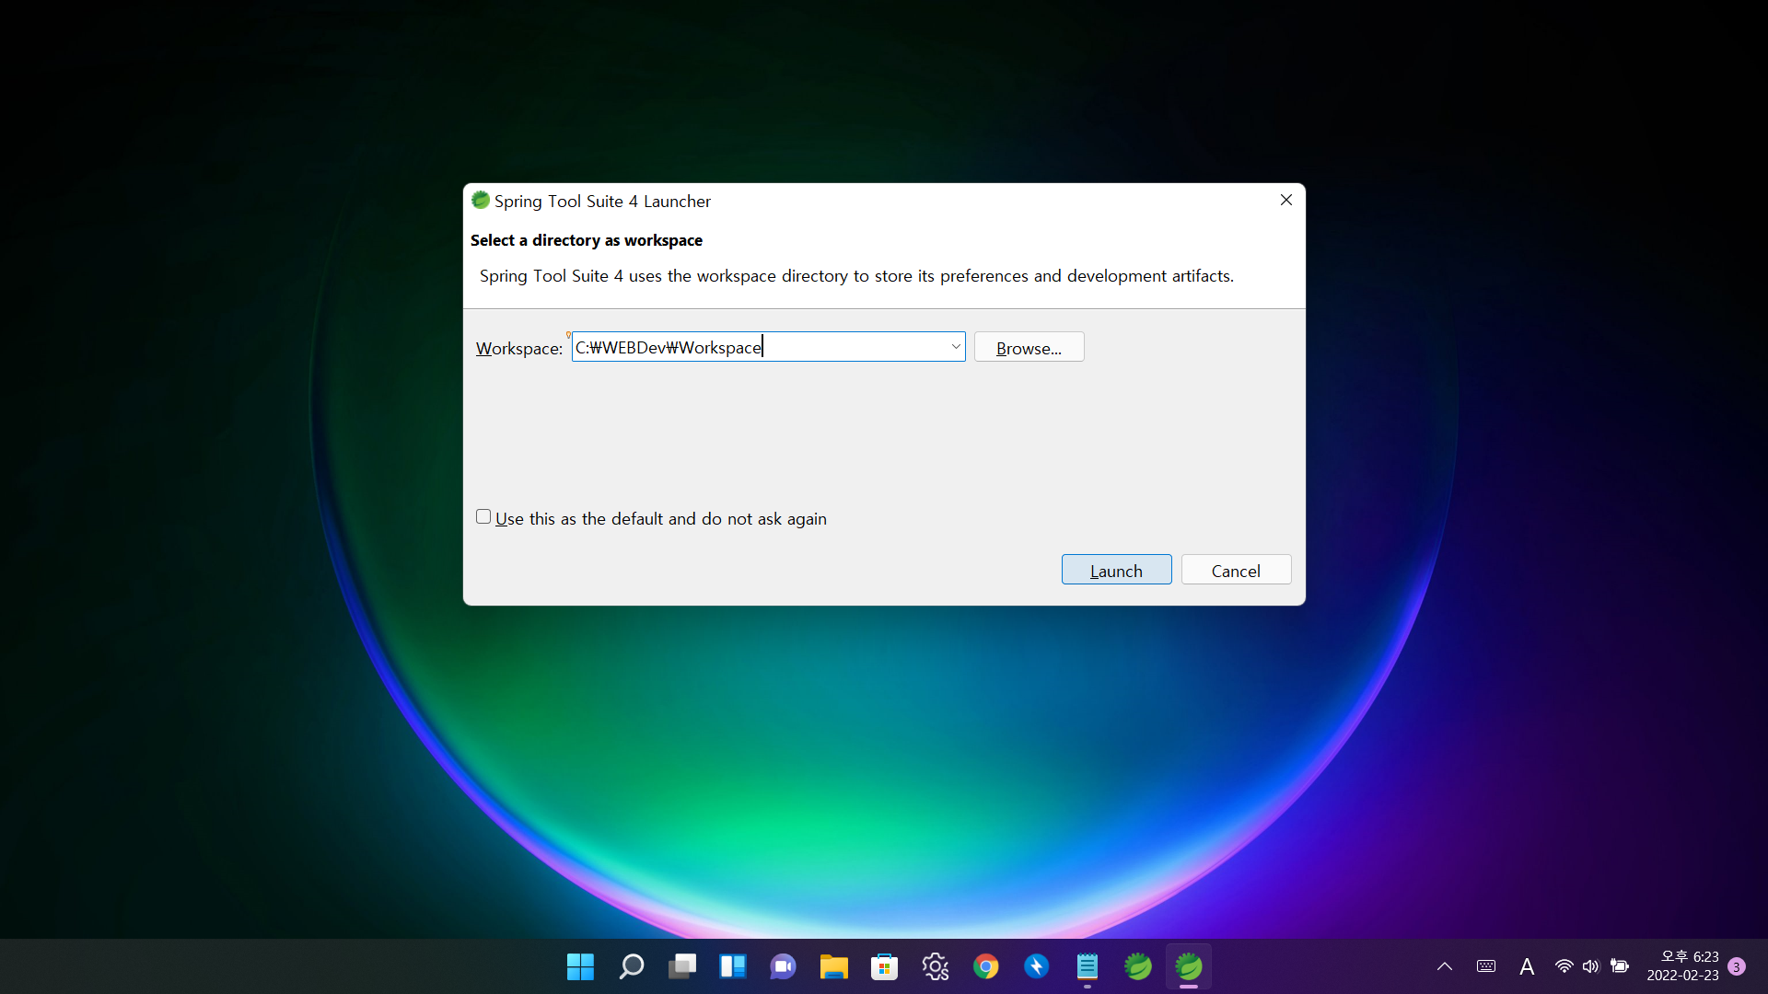Open File Explorer folder icon

834,966
